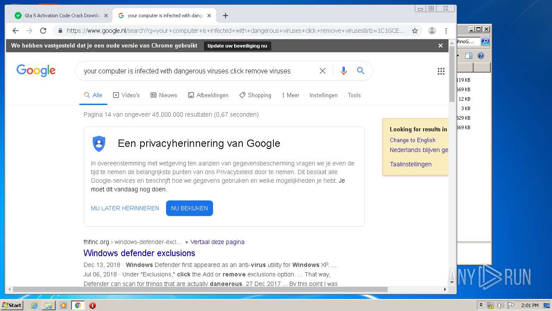Viewport: 552px width, 311px height.
Task: Click the browser forward arrow
Action: 29,31
